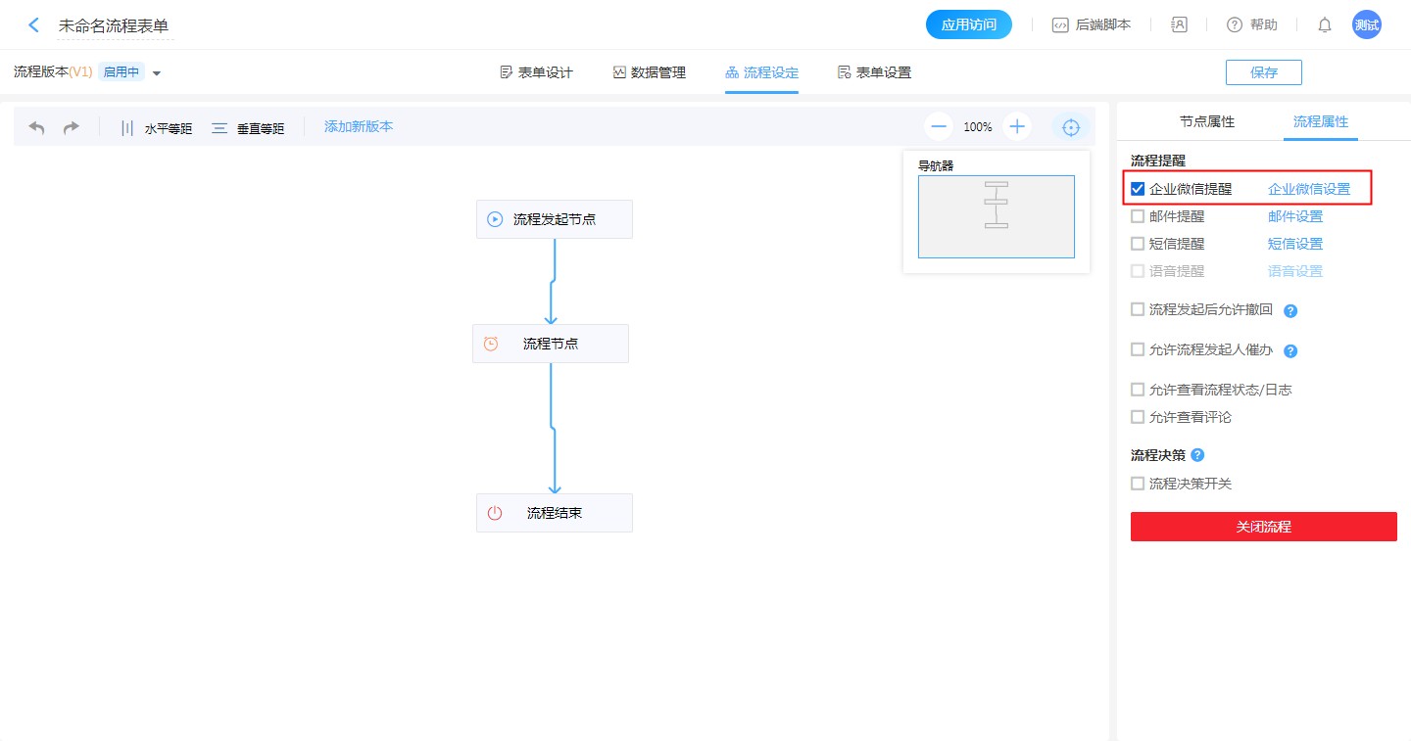Toggle the navigator locate icon
The image size is (1411, 741).
pos(1071,127)
